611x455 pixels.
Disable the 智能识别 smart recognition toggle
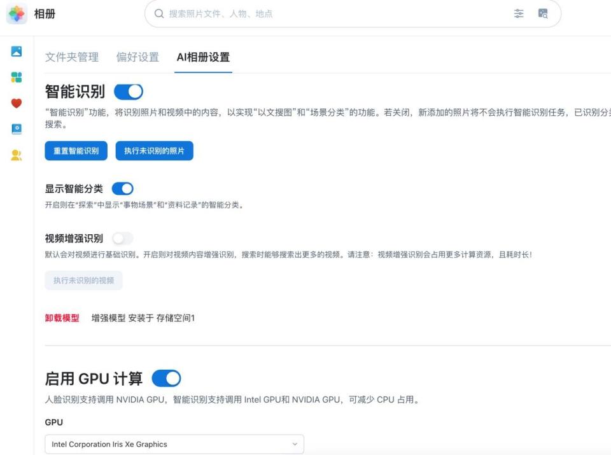(128, 91)
